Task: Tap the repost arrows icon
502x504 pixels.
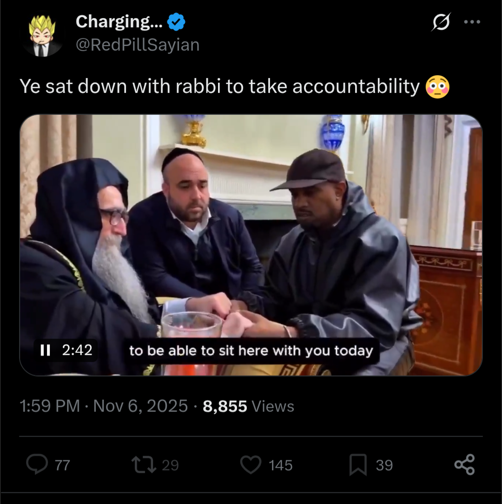Action: 144,465
